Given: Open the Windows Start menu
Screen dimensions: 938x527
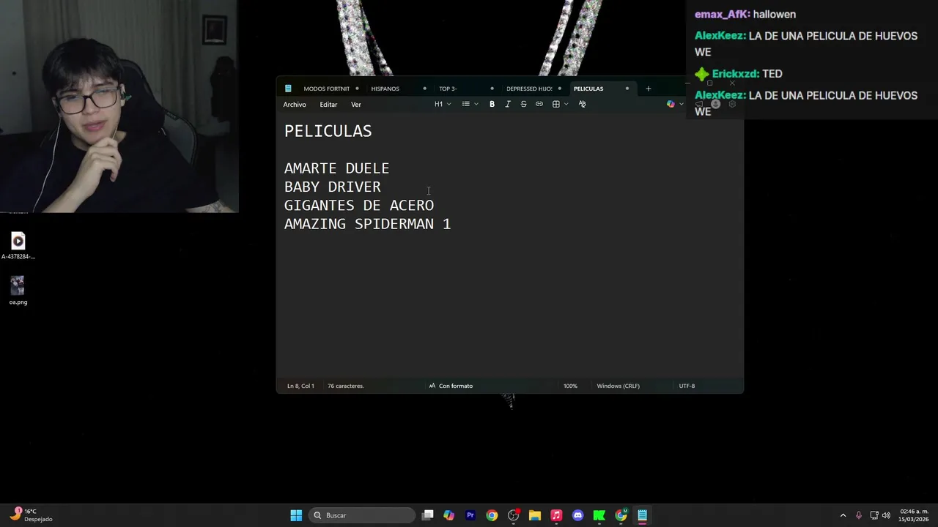Looking at the screenshot, I should [296, 515].
